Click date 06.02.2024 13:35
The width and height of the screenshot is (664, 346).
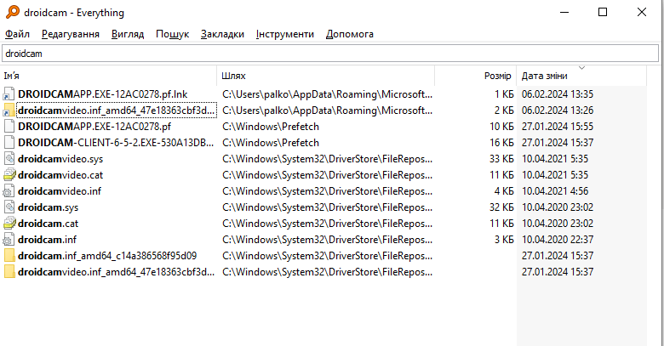point(558,94)
